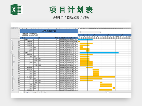Image resolution: width=142 pixels, height=106 pixels.
Task: Click outline level 5 button
Action: pyautogui.click(x=17, y=28)
